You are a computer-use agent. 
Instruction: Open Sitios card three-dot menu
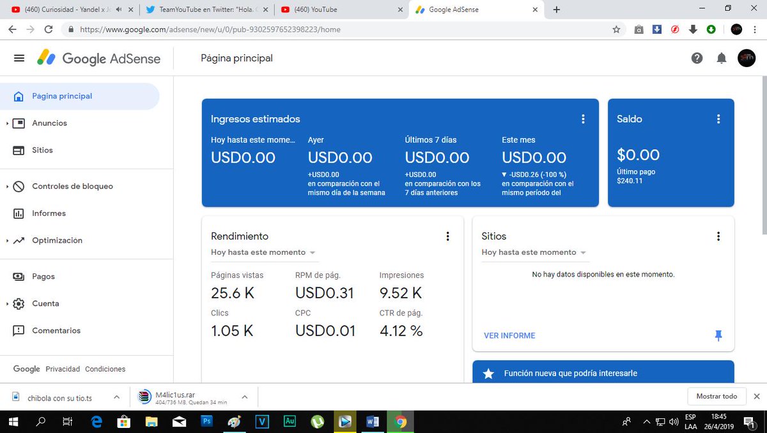[718, 236]
